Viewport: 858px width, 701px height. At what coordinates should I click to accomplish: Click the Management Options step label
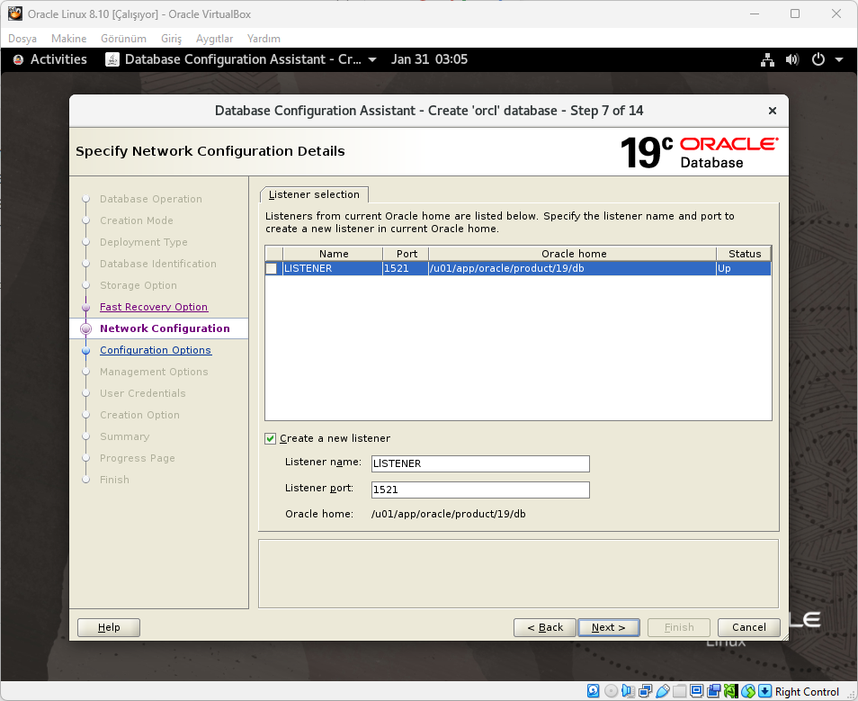[154, 372]
